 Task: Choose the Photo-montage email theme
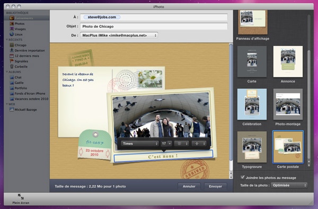tap(288, 104)
